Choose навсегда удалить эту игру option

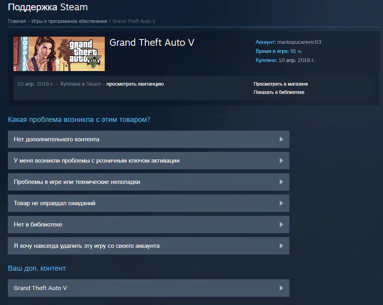149,246
